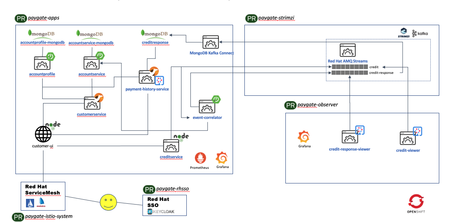449x222 pixels.
Task: Click the MongoDB logo above creditresponse
Action: 154,34
